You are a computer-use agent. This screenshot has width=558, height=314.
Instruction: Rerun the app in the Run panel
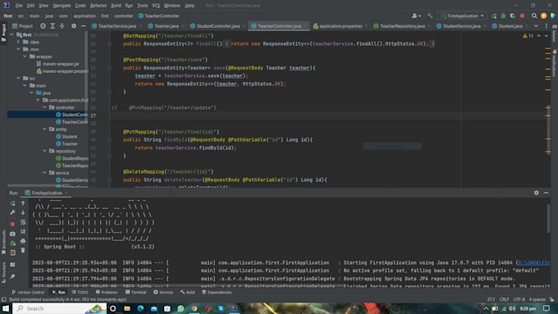tap(12, 203)
